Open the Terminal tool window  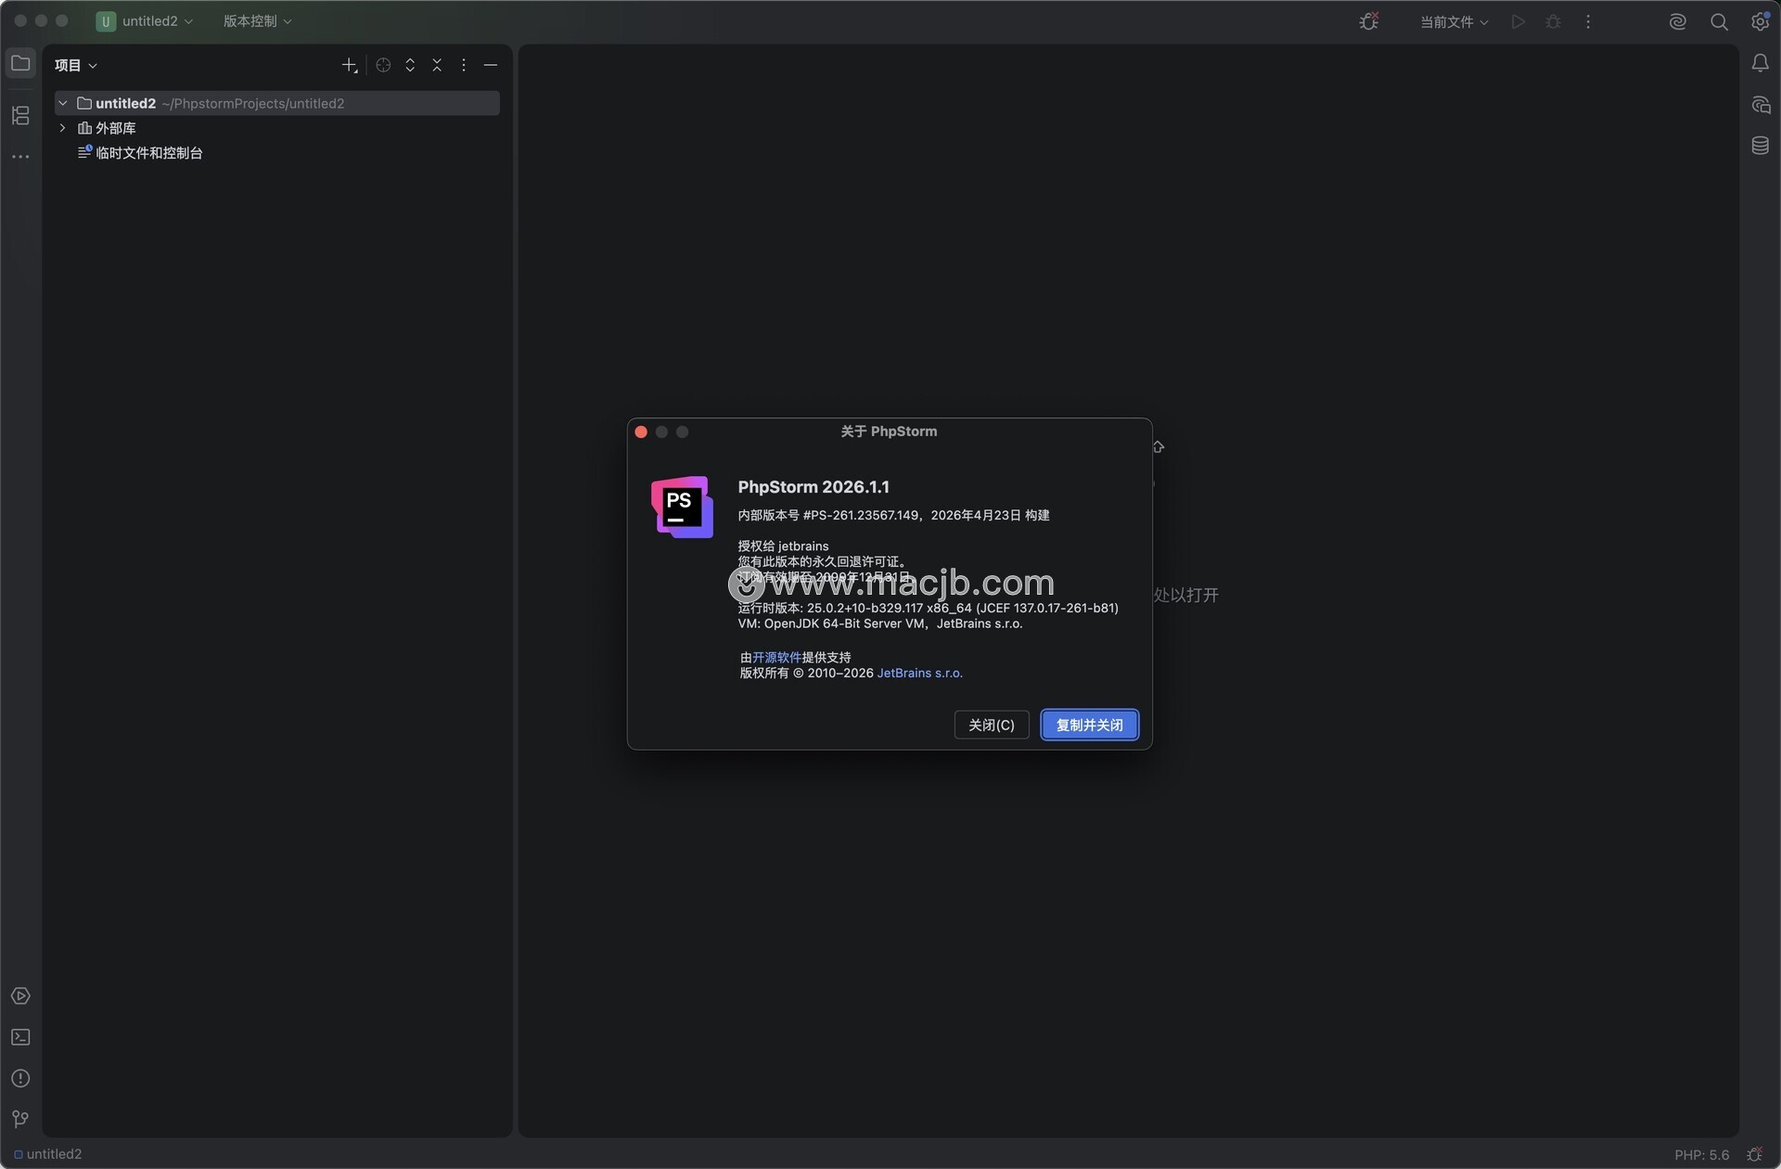click(20, 1037)
